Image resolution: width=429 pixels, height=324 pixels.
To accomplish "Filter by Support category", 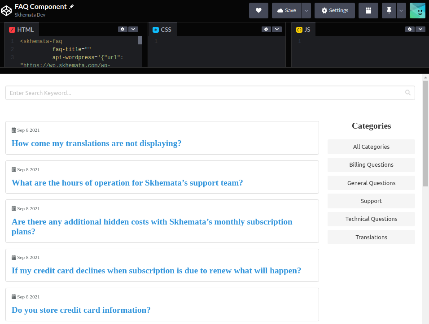I will [371, 201].
